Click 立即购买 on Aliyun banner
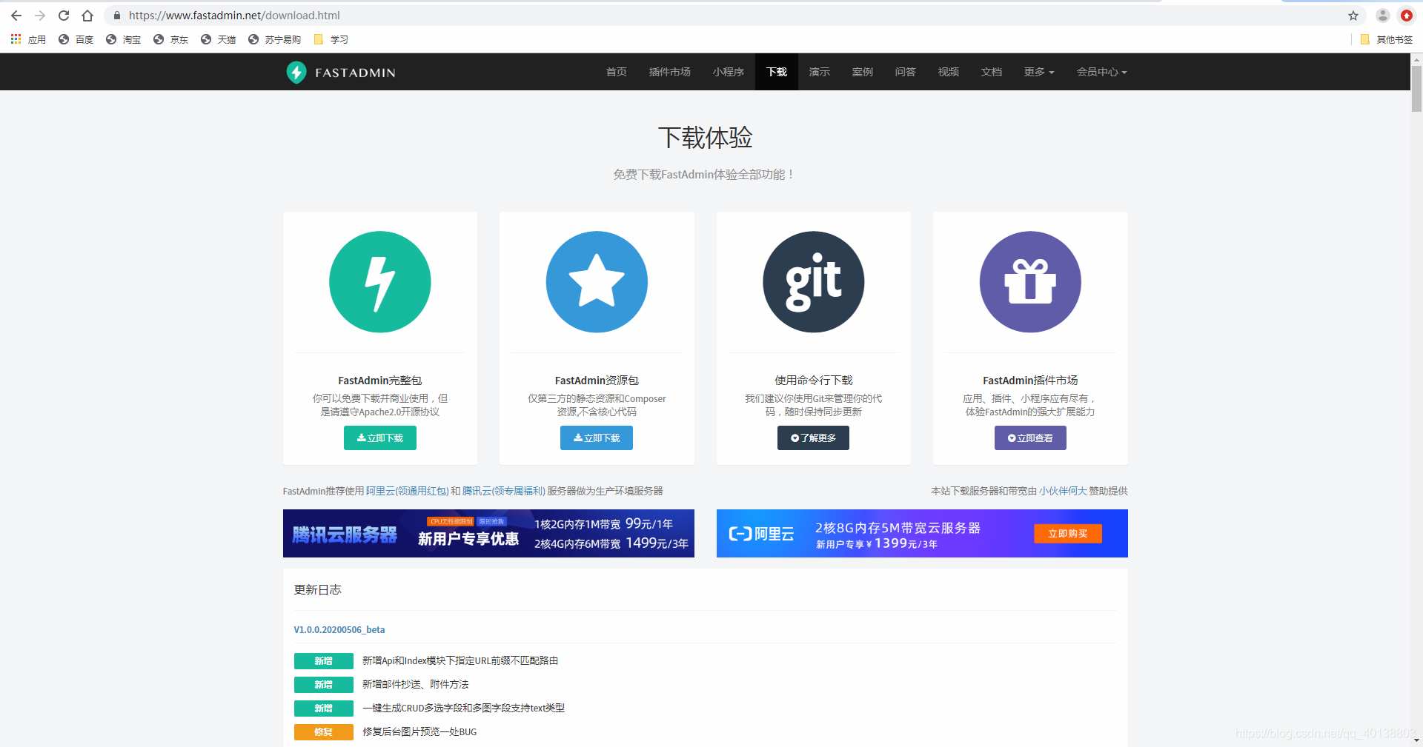This screenshot has height=747, width=1423. pyautogui.click(x=1068, y=534)
